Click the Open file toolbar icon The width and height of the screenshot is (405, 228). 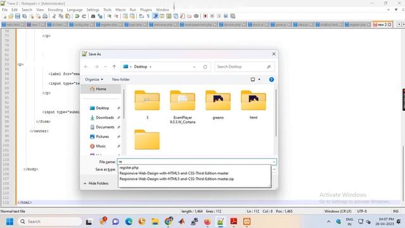click(11, 16)
